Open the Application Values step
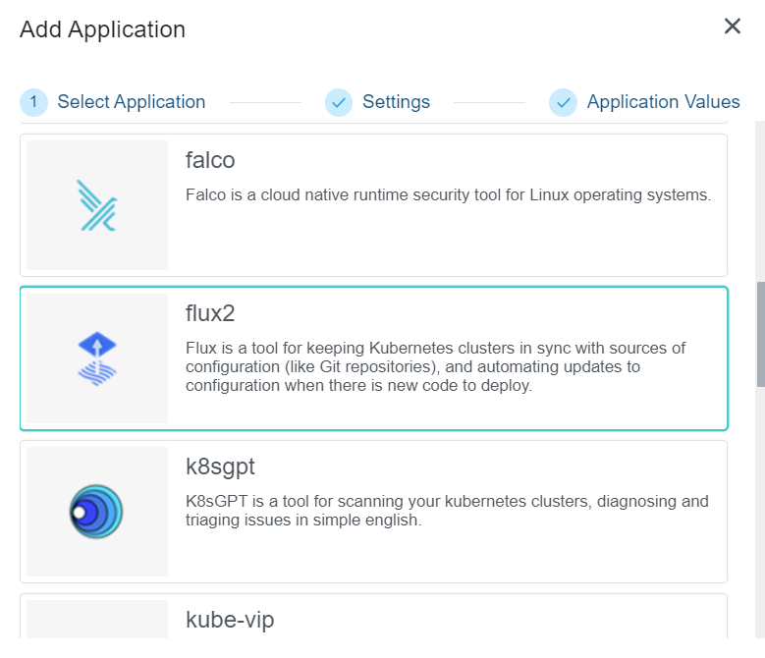 click(x=663, y=102)
